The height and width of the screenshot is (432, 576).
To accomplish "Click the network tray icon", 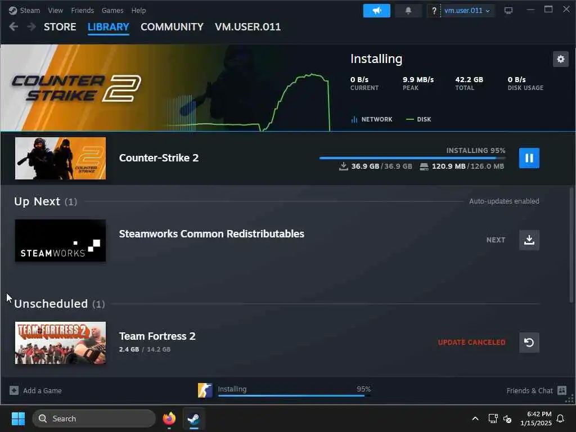I will [x=493, y=418].
